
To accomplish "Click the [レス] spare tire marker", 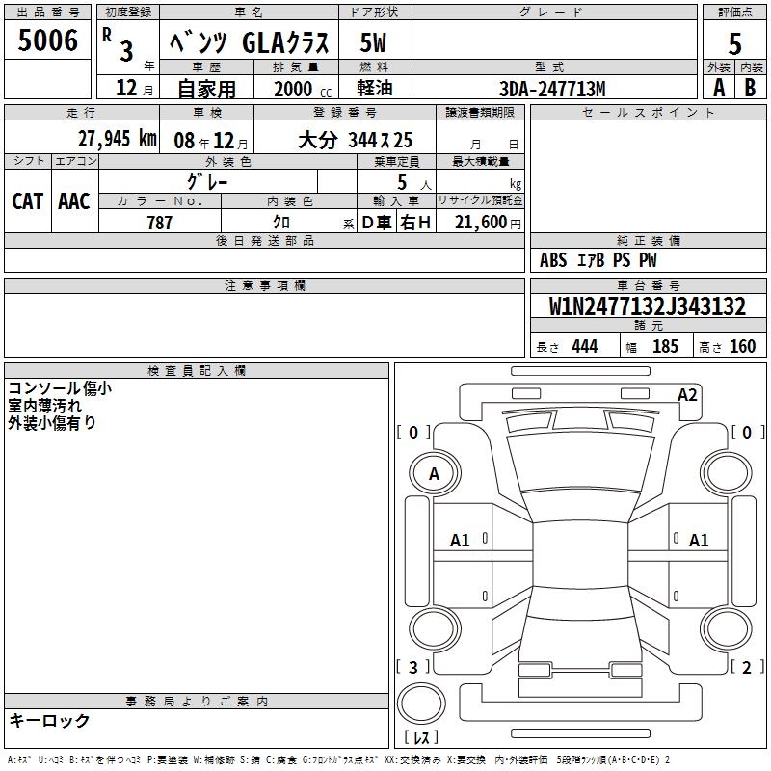I will [x=420, y=738].
